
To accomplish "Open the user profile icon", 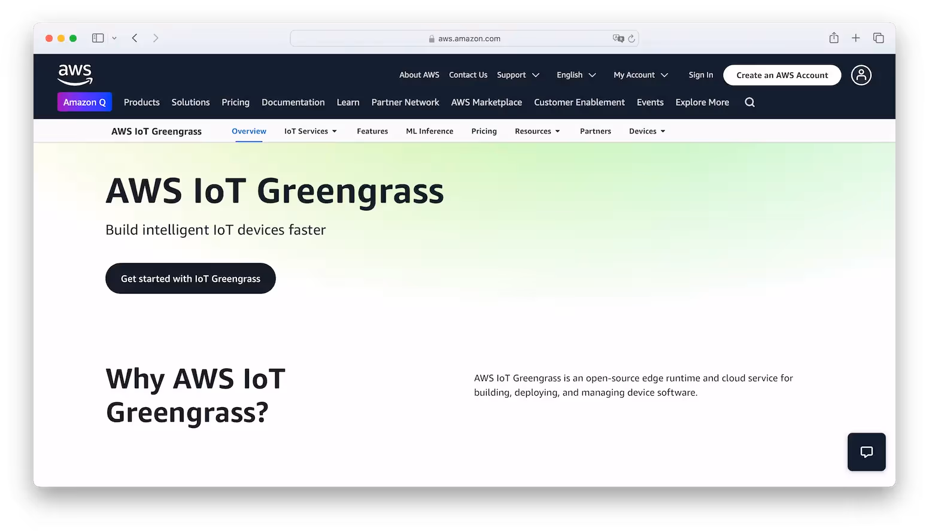I will [x=861, y=75].
